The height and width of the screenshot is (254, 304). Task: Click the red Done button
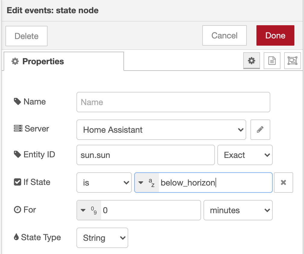coord(275,35)
